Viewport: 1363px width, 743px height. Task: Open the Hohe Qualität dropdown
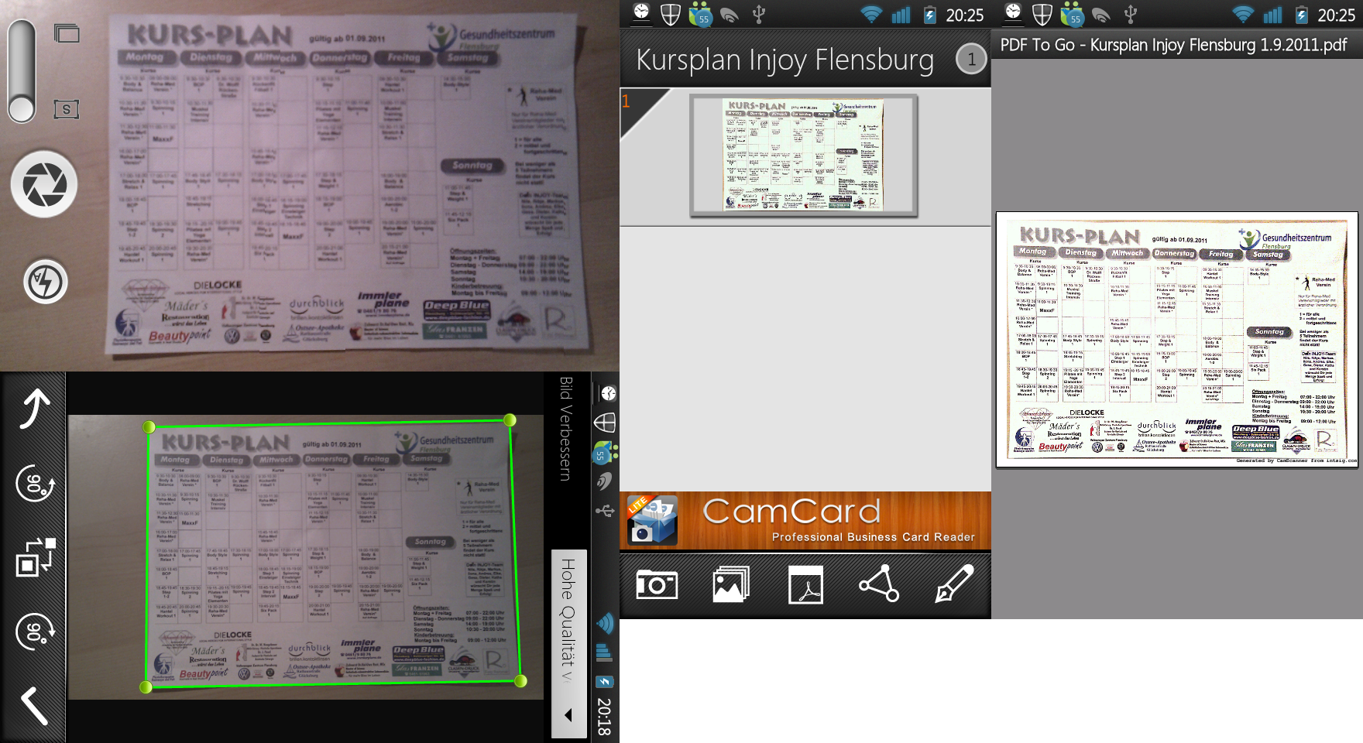click(x=568, y=619)
